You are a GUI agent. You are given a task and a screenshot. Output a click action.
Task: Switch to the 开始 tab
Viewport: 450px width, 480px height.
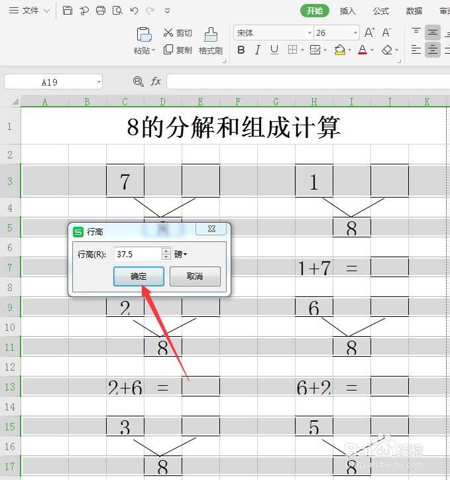[315, 11]
